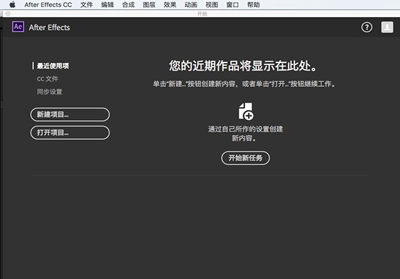Open the 合成 menu

click(128, 5)
